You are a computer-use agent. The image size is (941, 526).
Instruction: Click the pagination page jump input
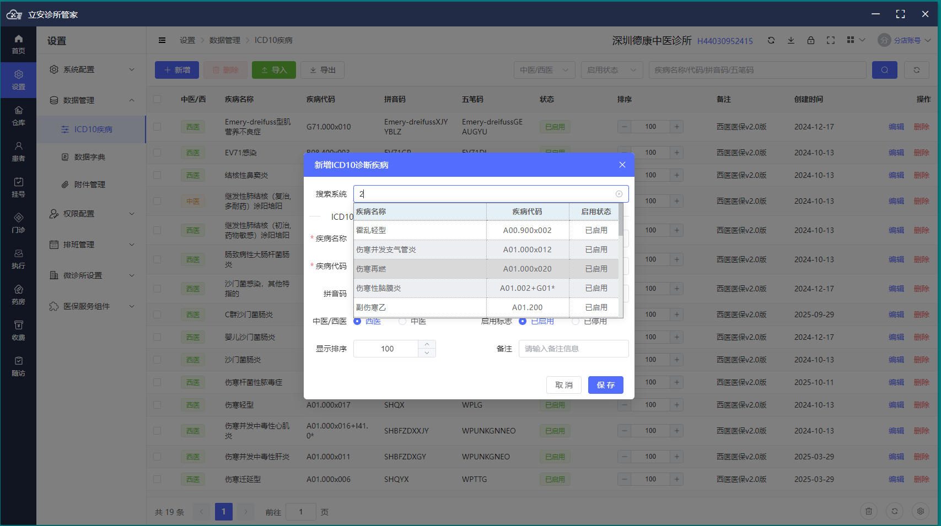[x=300, y=512]
